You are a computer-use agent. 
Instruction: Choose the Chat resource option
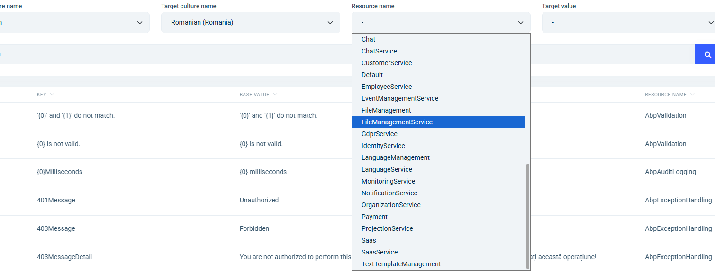click(x=368, y=39)
